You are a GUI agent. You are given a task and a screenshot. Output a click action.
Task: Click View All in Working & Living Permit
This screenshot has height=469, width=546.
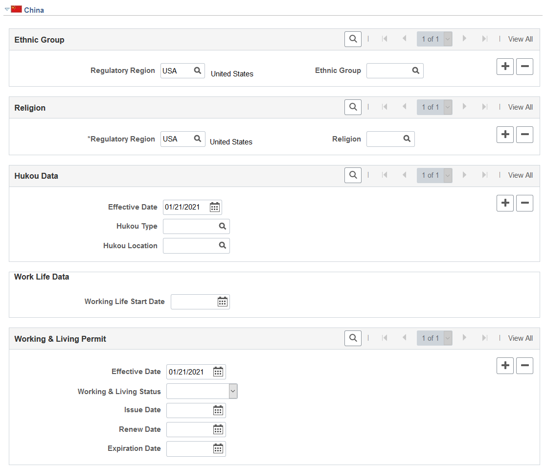520,338
